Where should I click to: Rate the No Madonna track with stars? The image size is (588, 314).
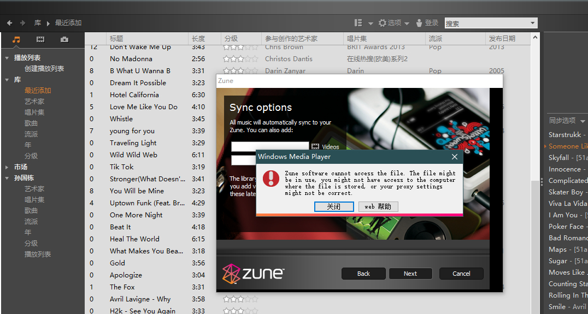[240, 59]
